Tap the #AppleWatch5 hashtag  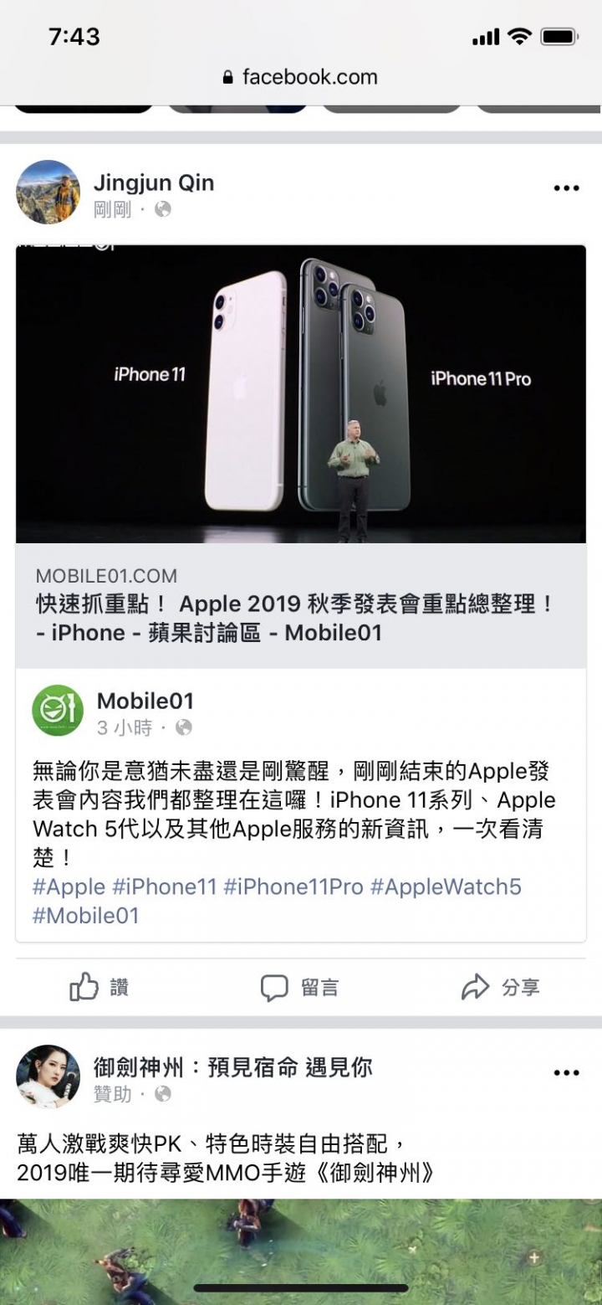[x=446, y=886]
